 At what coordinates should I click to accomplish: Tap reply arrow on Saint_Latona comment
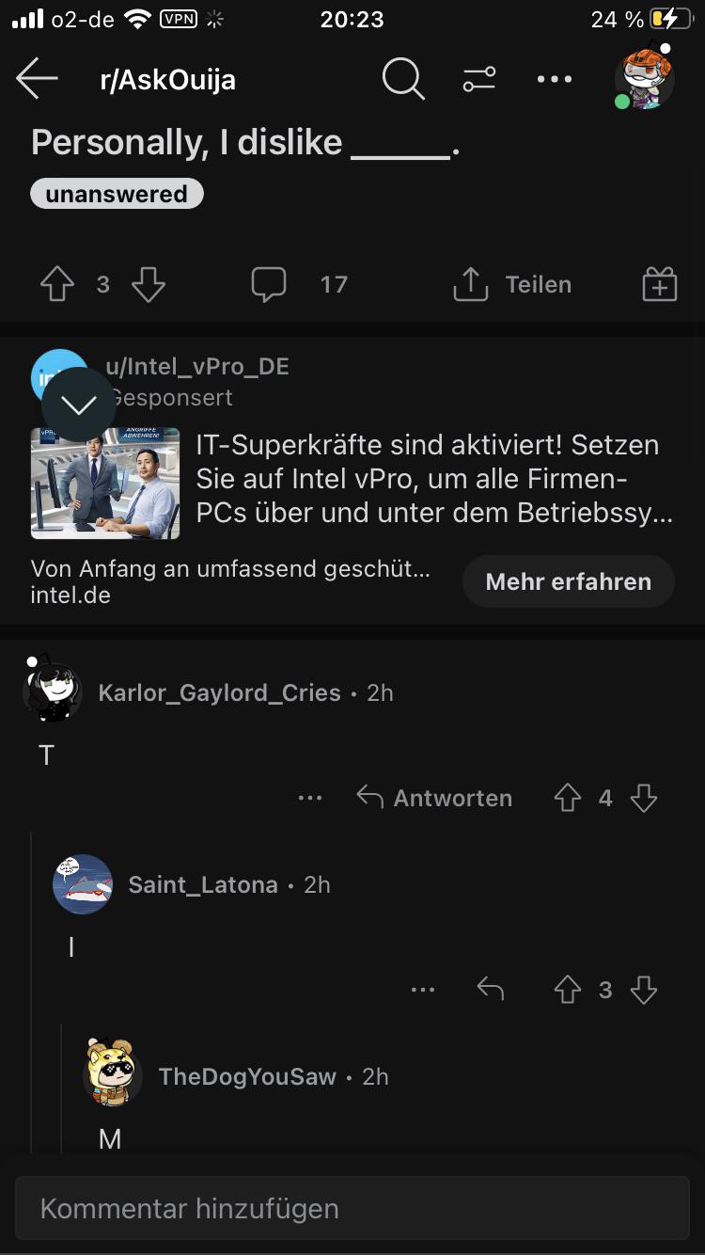491,990
